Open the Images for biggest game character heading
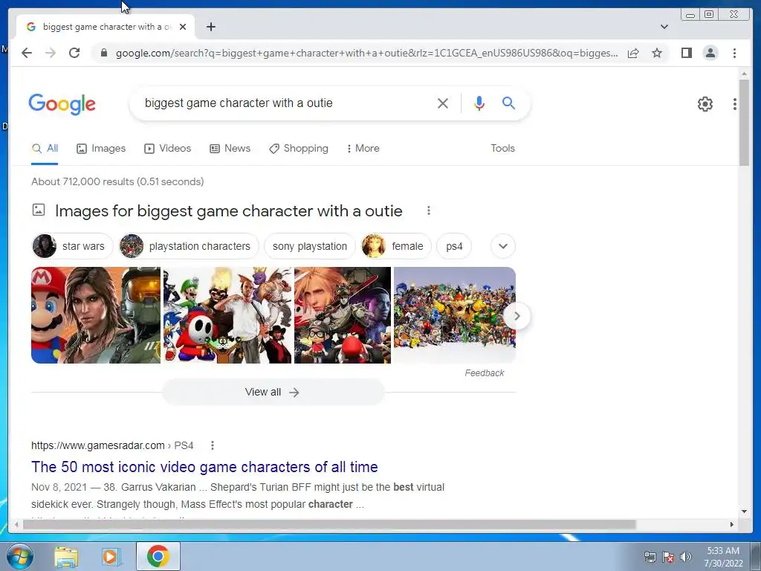 [229, 211]
